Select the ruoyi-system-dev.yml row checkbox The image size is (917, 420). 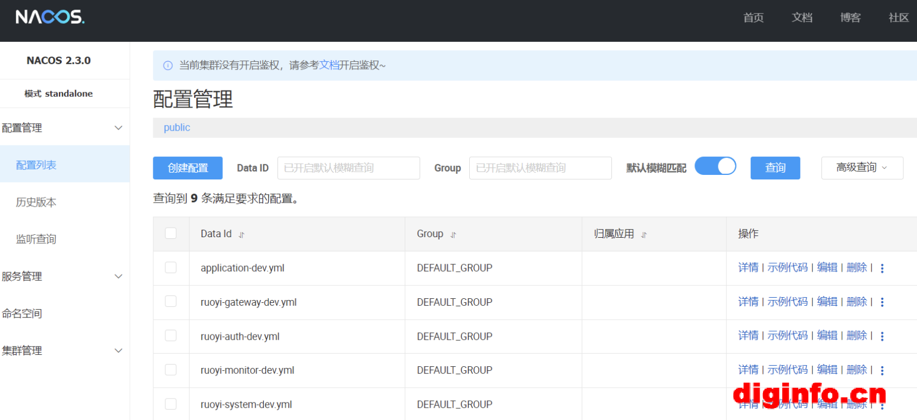171,404
